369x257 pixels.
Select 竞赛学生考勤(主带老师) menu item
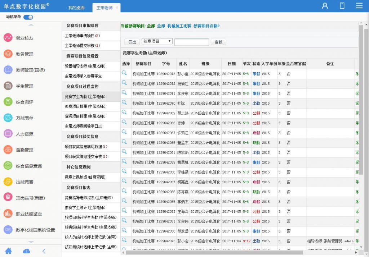[x=91, y=96]
